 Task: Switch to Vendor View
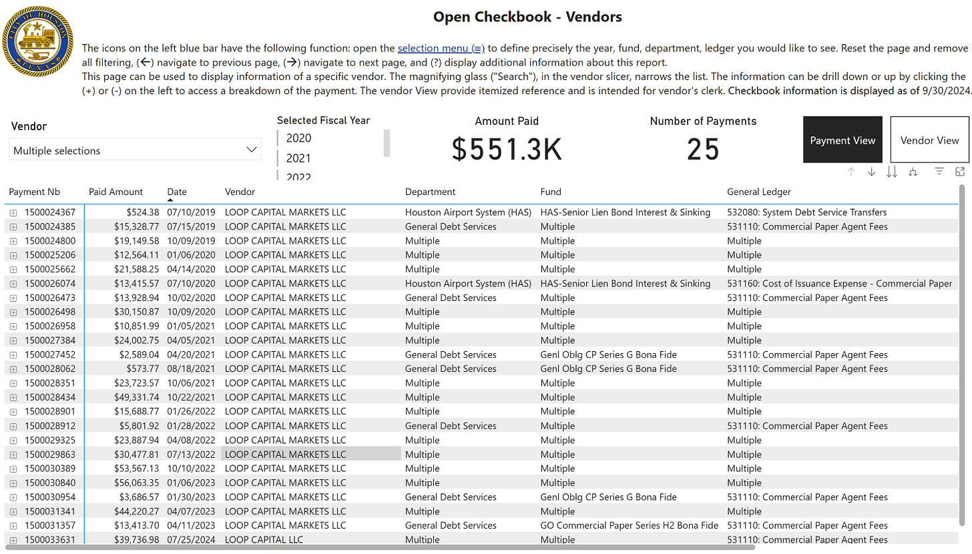pyautogui.click(x=929, y=140)
